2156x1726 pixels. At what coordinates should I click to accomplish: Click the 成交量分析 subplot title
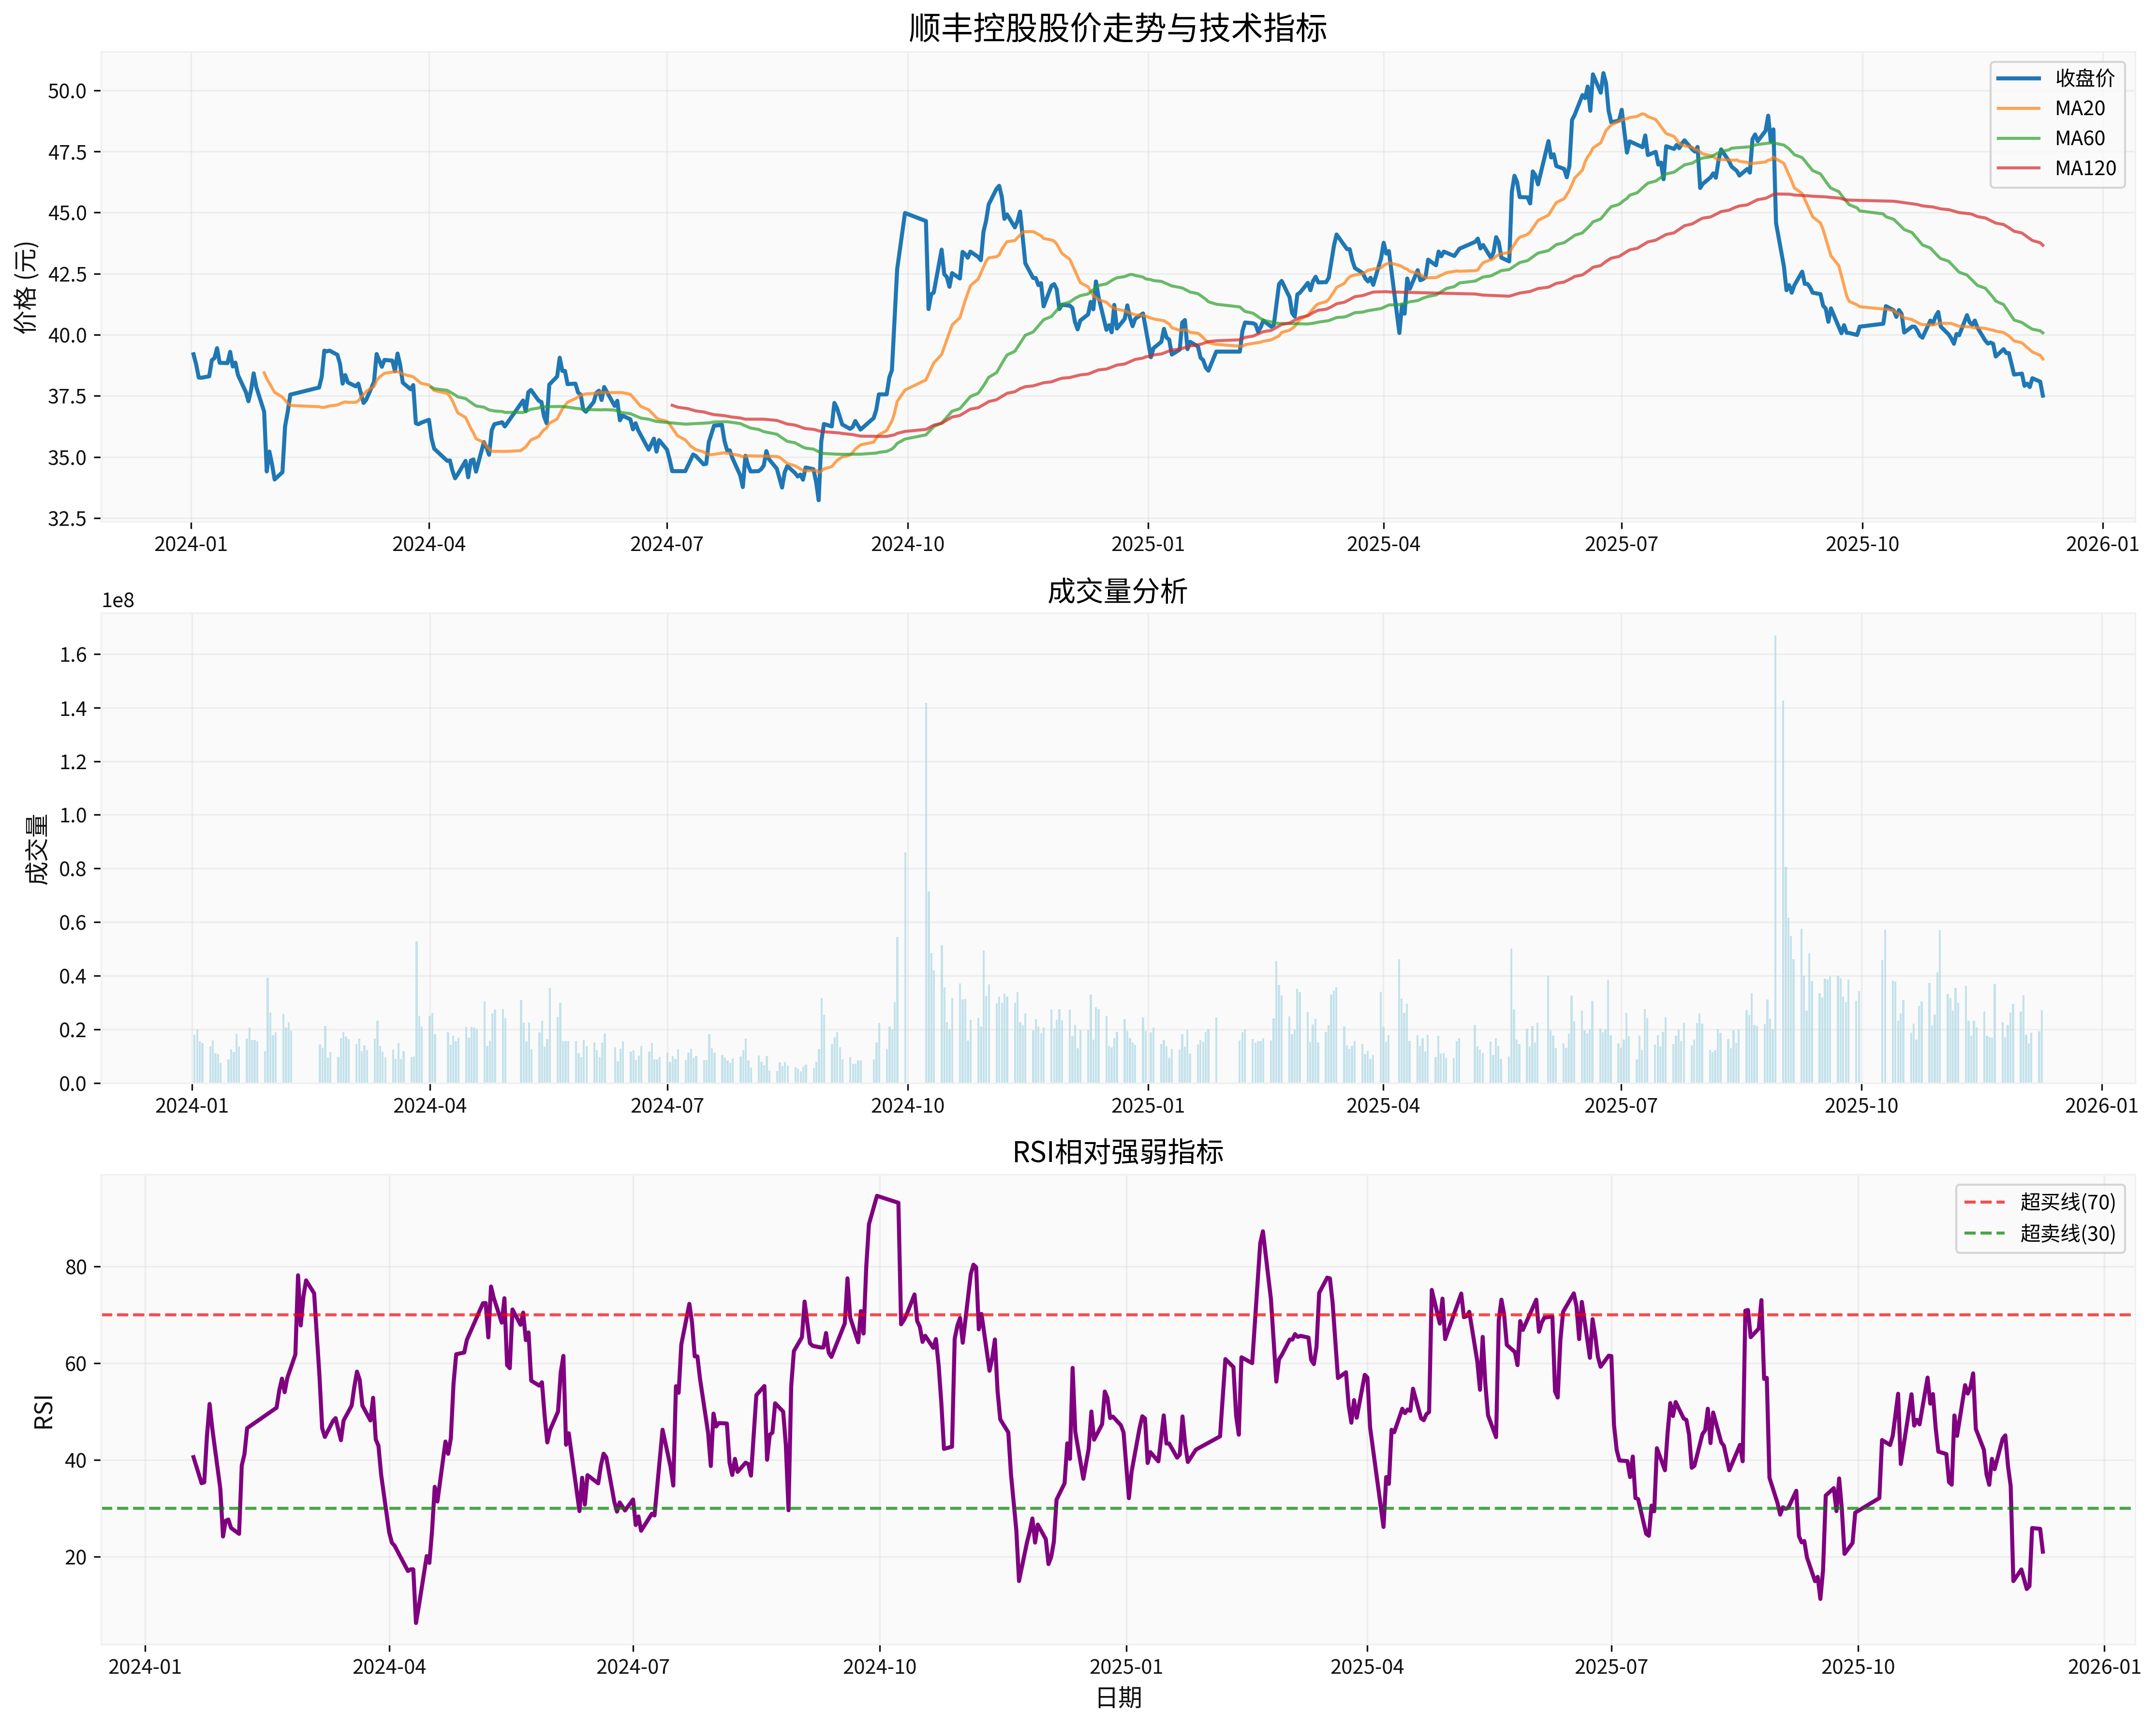tap(1117, 592)
